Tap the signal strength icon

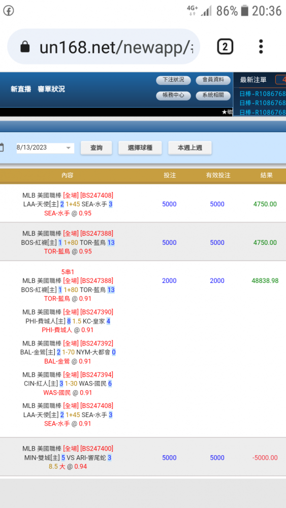pos(206,11)
